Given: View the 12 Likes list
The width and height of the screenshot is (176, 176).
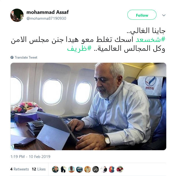Looking at the screenshot, I should coord(39,169).
